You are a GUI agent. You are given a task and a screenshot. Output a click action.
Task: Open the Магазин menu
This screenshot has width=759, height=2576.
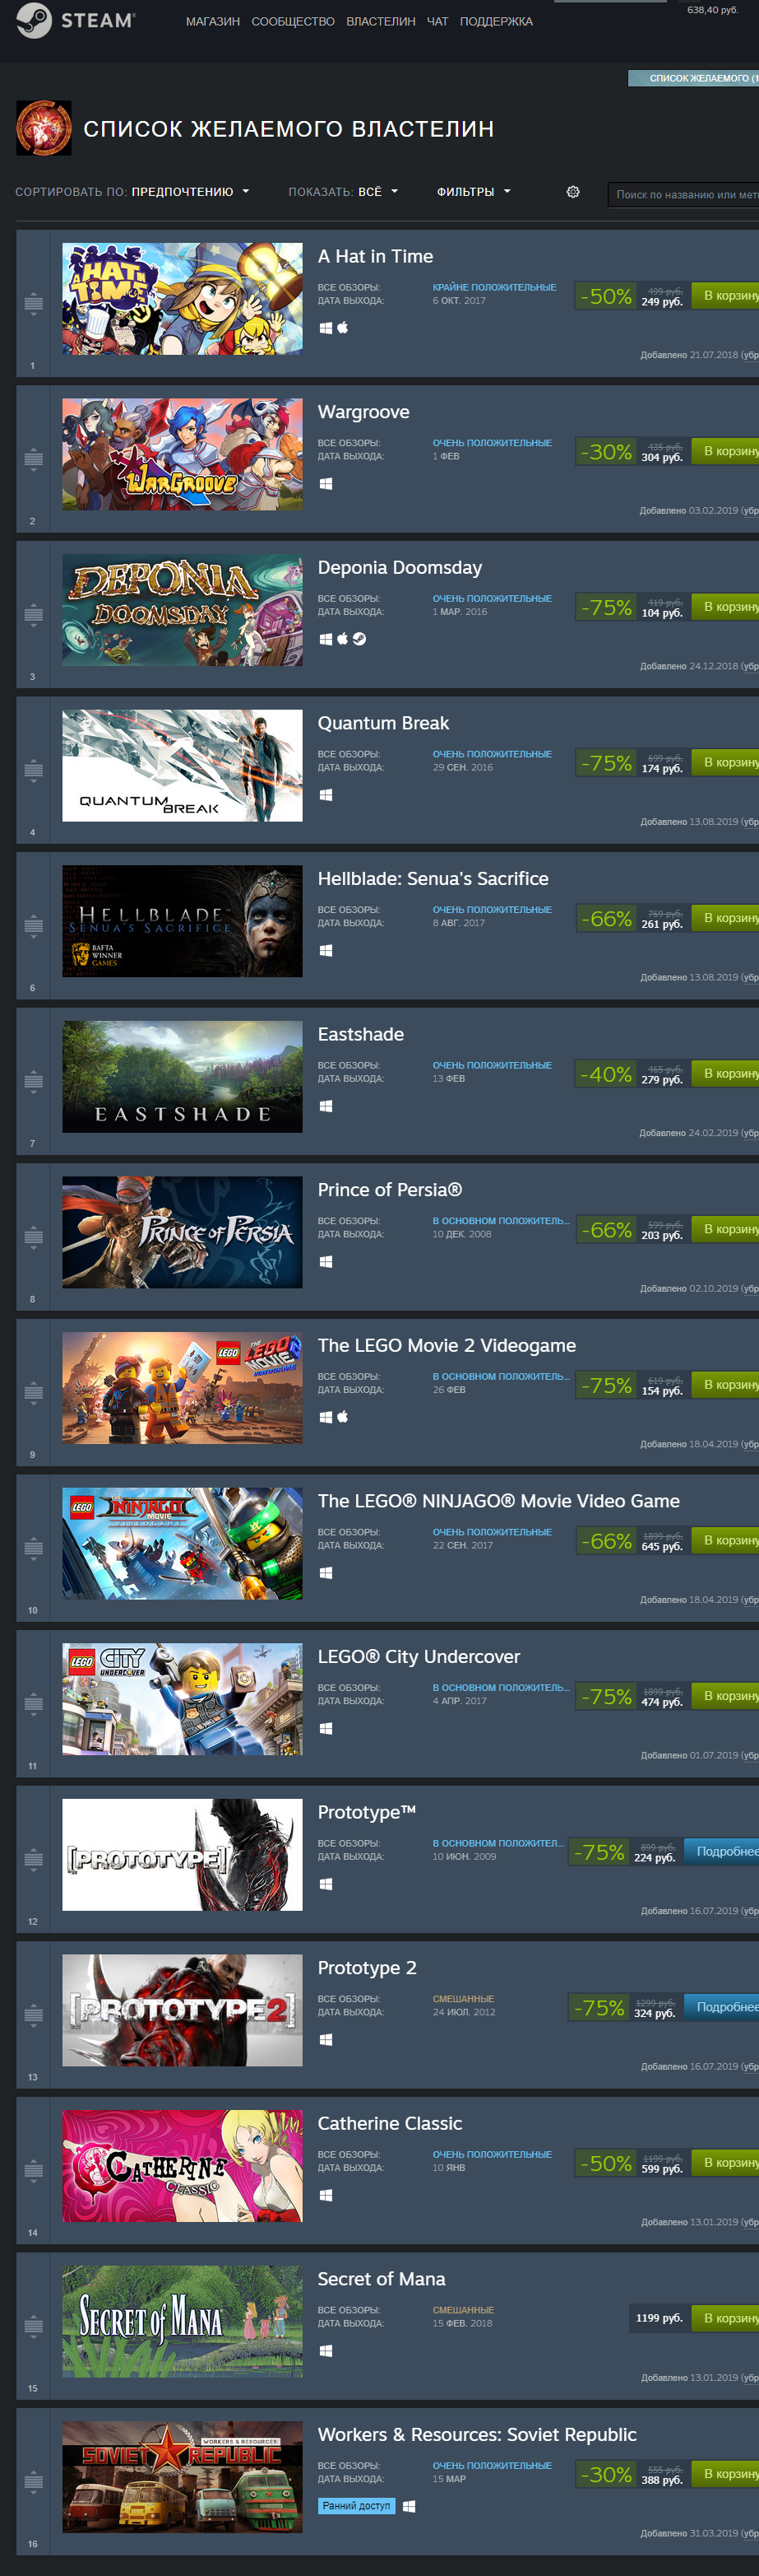(x=213, y=21)
